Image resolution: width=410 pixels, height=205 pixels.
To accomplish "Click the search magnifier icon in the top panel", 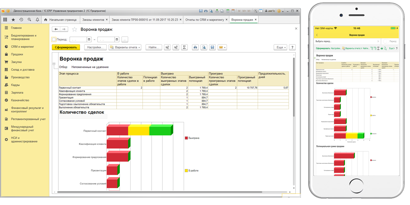I will (29, 20).
